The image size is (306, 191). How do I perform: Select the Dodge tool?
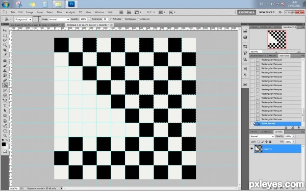tap(5, 95)
